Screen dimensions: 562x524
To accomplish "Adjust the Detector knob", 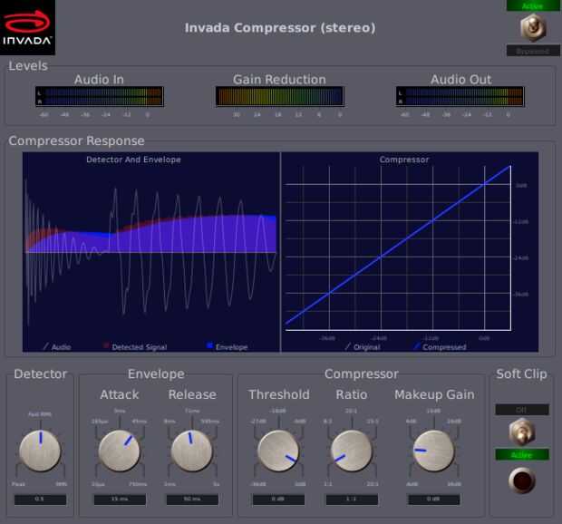I will pyautogui.click(x=40, y=451).
